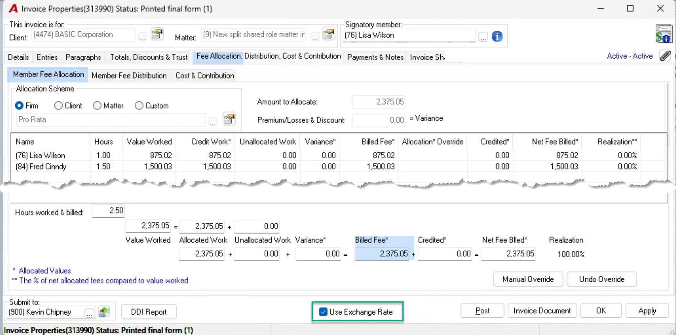
Task: Open matter details icon beside Matter field
Action: pyautogui.click(x=328, y=34)
